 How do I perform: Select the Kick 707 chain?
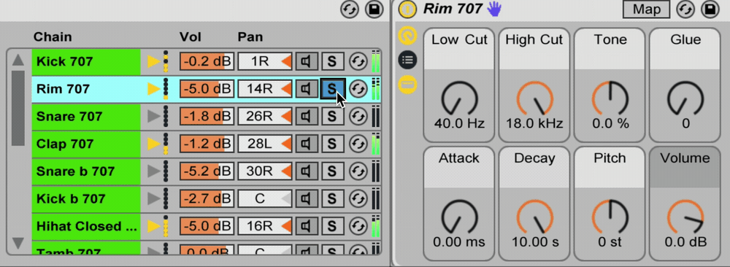click(86, 61)
